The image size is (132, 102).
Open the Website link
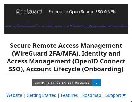(14, 95)
